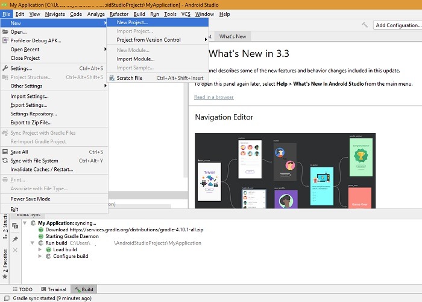422x302 pixels.
Task: Click the restore layout icon in Build panel
Action: (15, 226)
